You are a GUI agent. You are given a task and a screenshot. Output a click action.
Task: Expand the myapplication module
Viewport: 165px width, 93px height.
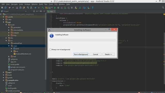(4, 80)
